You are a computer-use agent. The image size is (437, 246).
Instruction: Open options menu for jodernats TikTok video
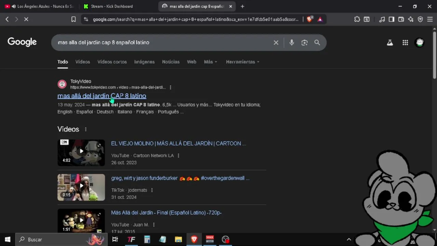152,190
